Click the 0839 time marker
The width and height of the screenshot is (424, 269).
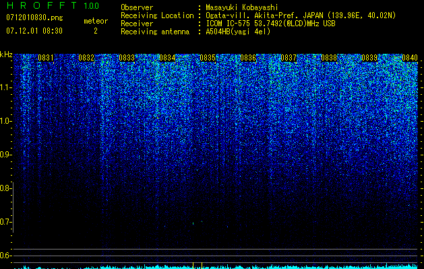[369, 58]
